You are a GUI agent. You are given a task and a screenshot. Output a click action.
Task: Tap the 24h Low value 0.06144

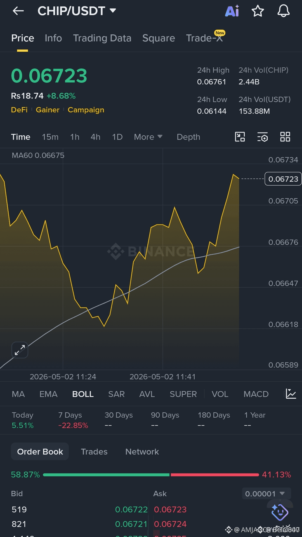coord(212,111)
